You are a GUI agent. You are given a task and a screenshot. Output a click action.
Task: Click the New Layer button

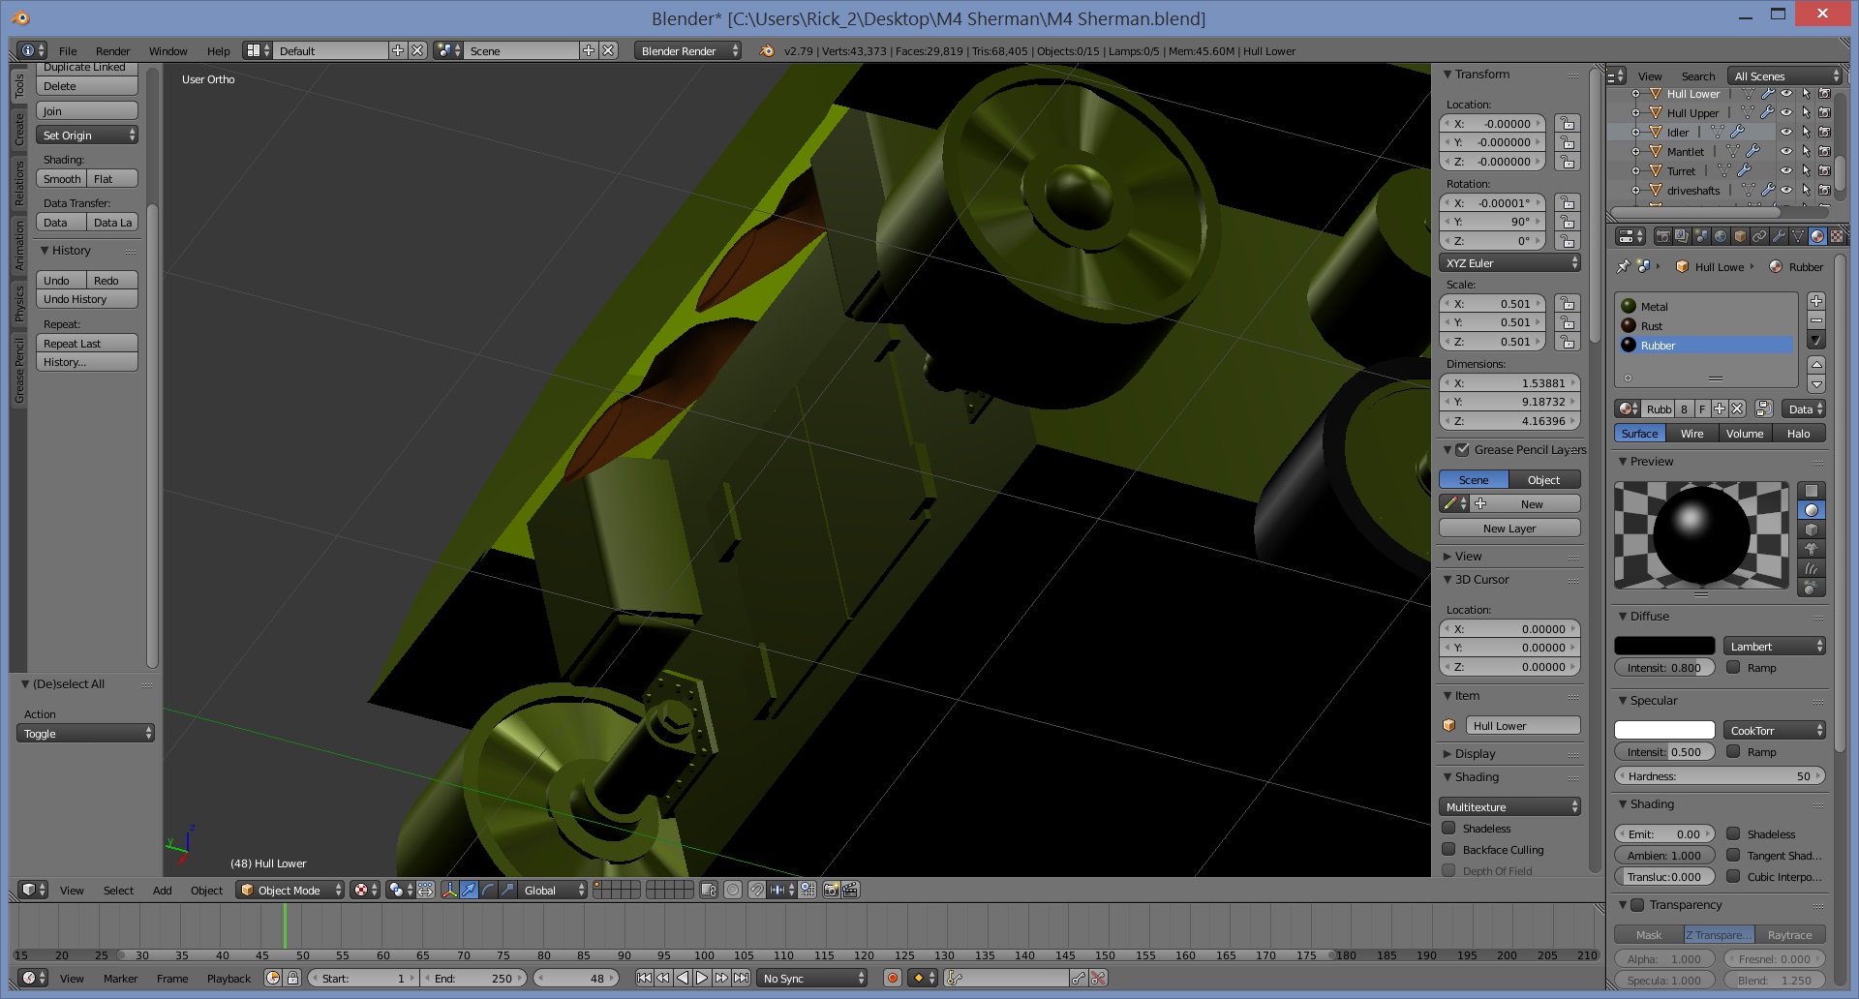tap(1509, 528)
